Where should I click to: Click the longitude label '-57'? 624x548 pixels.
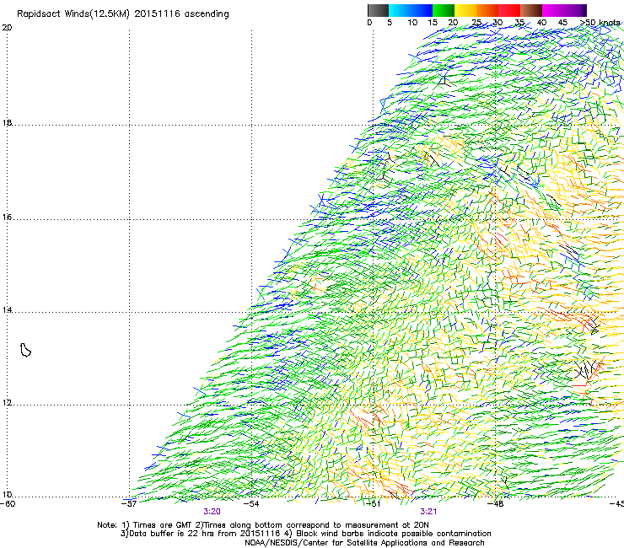coord(129,504)
